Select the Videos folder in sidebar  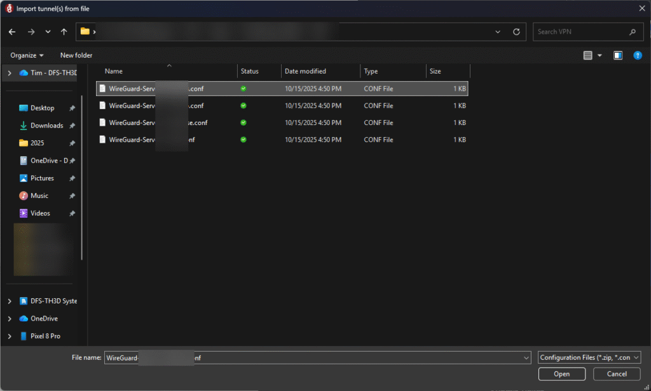point(40,213)
